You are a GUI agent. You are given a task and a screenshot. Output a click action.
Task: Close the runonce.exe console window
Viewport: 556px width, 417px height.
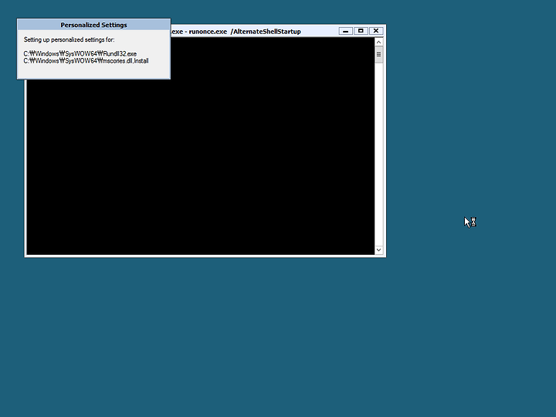[376, 31]
